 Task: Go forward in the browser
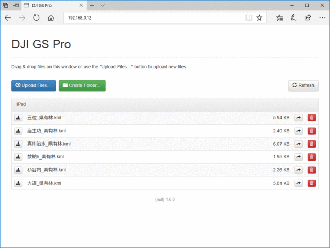tap(22, 18)
